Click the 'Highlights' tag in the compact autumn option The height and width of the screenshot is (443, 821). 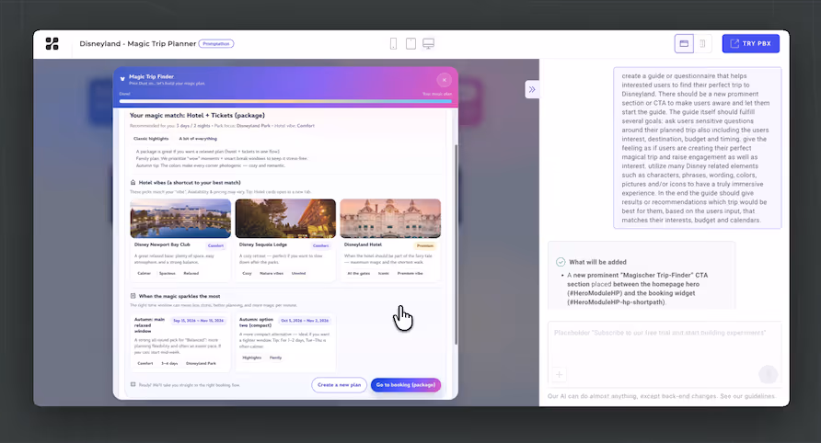click(x=252, y=358)
